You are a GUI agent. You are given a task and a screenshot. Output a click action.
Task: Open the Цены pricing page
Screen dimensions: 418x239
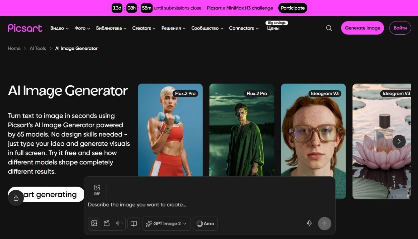(x=273, y=28)
